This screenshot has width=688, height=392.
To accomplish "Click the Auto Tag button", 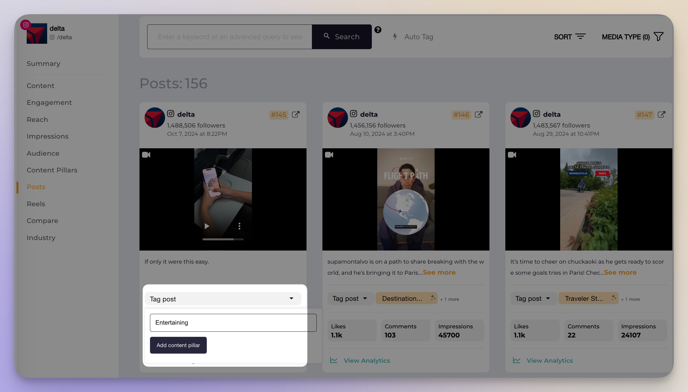I will (x=413, y=37).
